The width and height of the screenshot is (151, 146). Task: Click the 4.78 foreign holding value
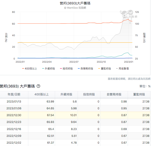pyautogui.click(x=74, y=143)
